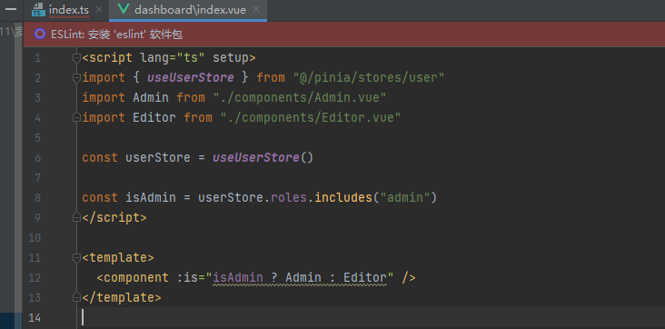665x329 pixels.
Task: Click the "@/pinia/stores/user" import path
Action: [369, 77]
